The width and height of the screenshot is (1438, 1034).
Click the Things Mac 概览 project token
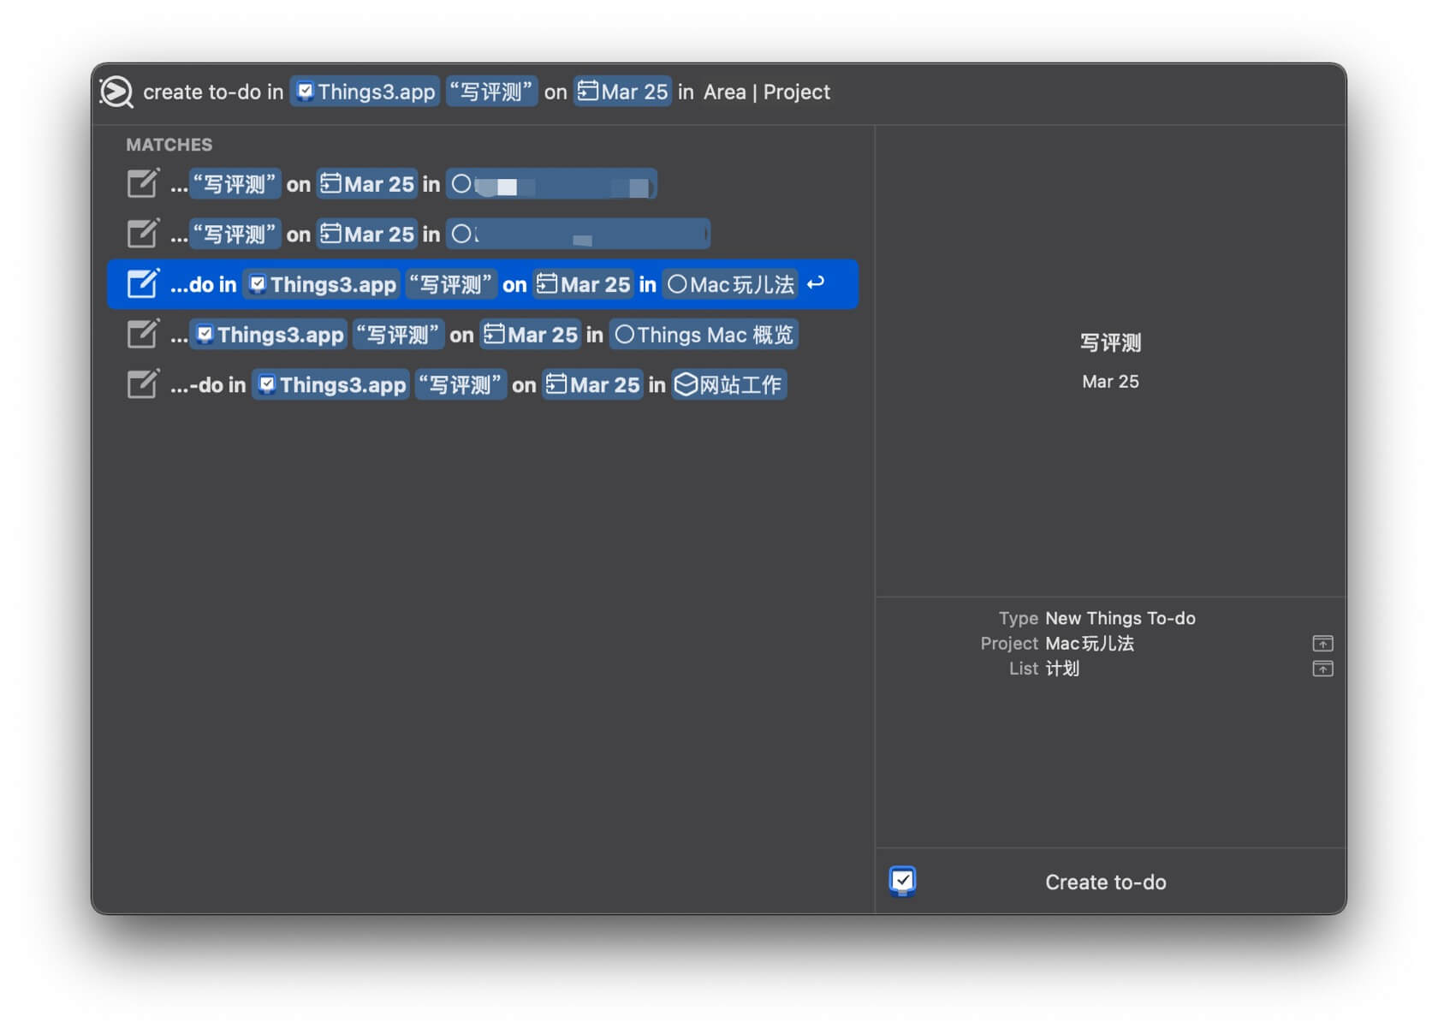(x=704, y=335)
